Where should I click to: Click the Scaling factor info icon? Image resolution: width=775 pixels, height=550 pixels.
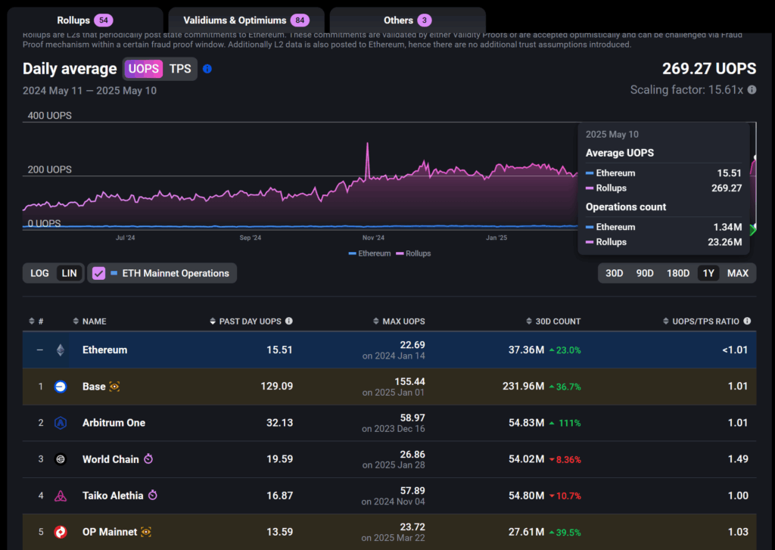pos(752,90)
